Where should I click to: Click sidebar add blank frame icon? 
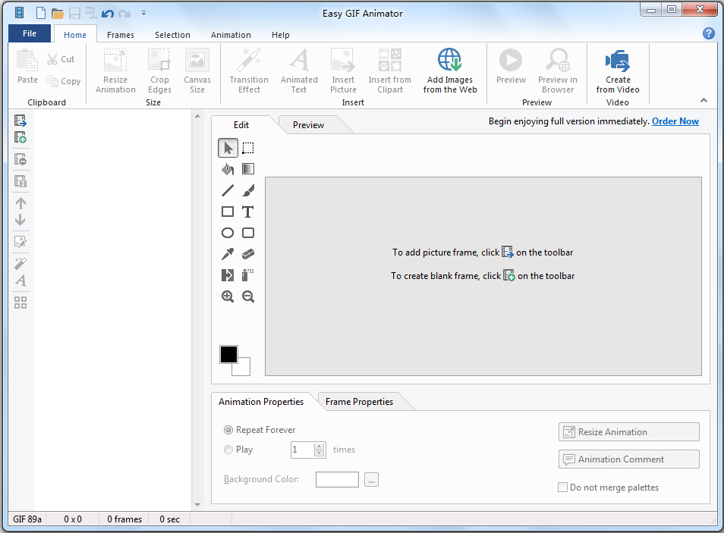pos(20,137)
